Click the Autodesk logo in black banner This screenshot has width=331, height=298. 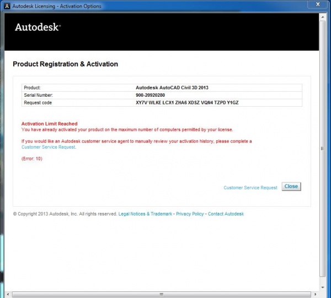tap(38, 27)
